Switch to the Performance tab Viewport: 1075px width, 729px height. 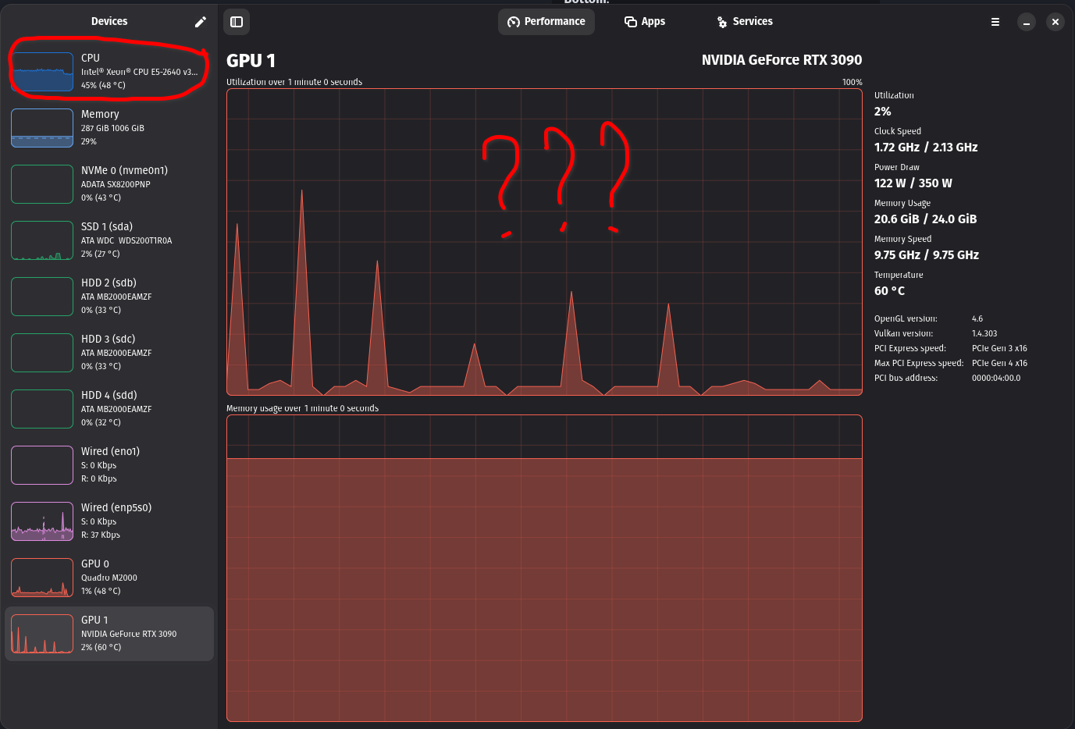546,22
